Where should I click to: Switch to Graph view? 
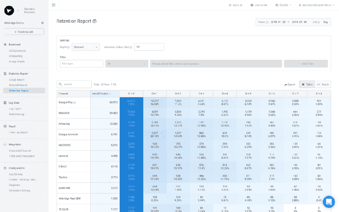(x=323, y=84)
